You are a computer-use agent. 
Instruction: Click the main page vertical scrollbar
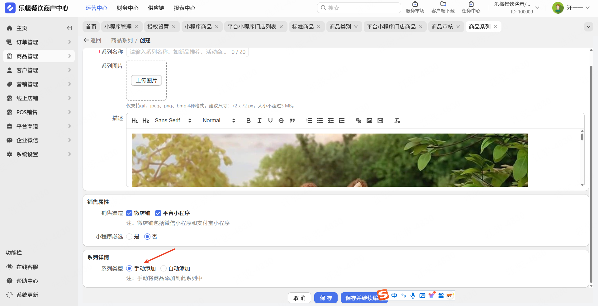pyautogui.click(x=591, y=174)
